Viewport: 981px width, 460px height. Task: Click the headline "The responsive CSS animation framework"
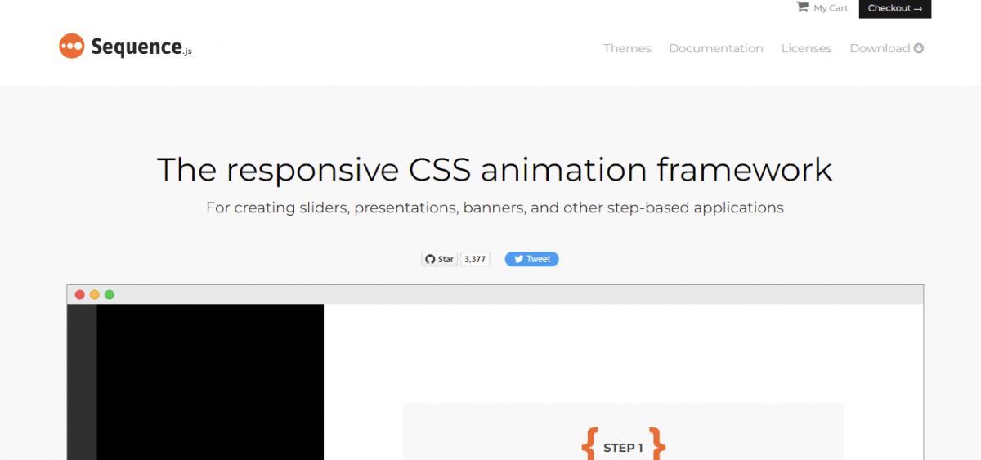pyautogui.click(x=495, y=169)
